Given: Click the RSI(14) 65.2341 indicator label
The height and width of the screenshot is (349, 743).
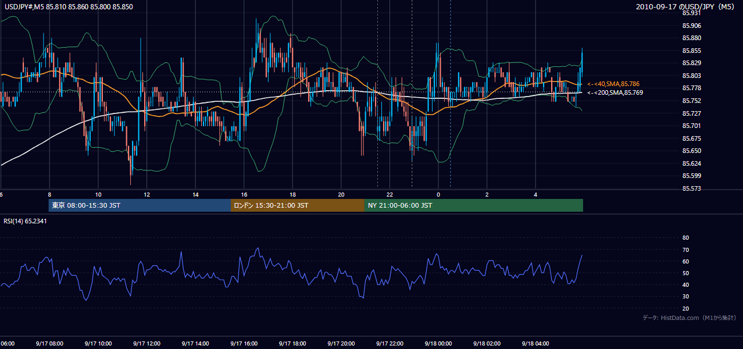Looking at the screenshot, I should 26,221.
